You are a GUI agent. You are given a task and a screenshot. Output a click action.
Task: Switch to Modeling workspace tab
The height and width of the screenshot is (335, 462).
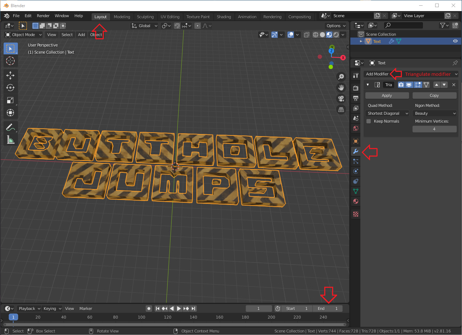click(122, 17)
